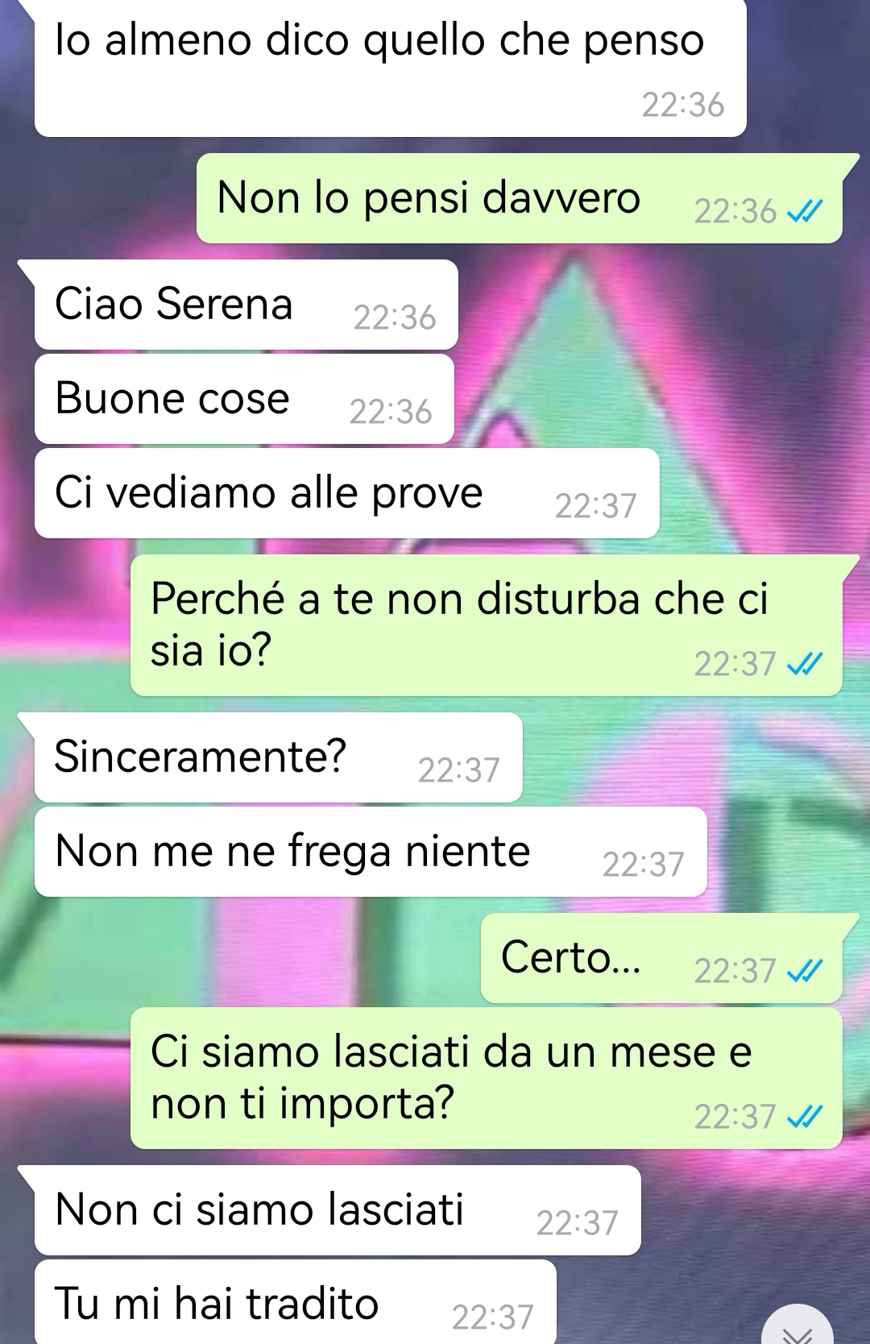
Task: Tap read ticks on 'Ci siamo lasciati da un mese' message
Action: (805, 1117)
